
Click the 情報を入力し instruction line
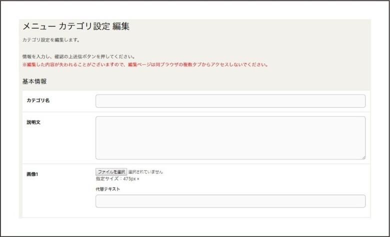pyautogui.click(x=78, y=56)
